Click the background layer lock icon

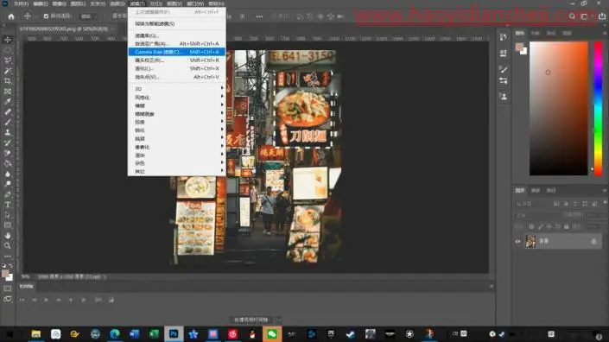593,242
